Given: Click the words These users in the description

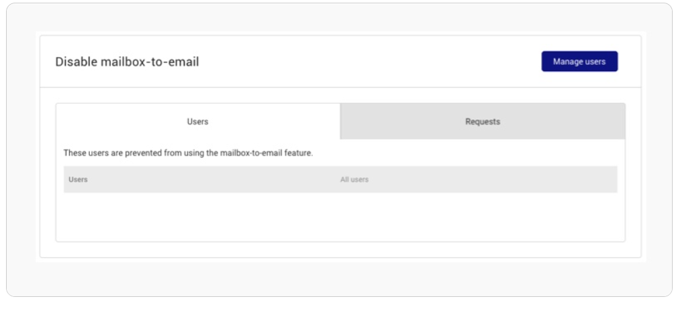Looking at the screenshot, I should point(86,153).
